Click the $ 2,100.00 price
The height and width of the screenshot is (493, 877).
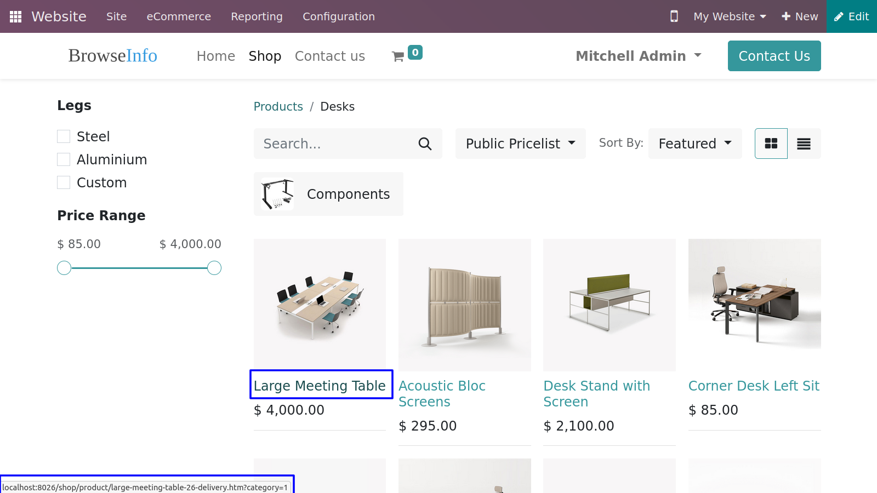pos(579,426)
